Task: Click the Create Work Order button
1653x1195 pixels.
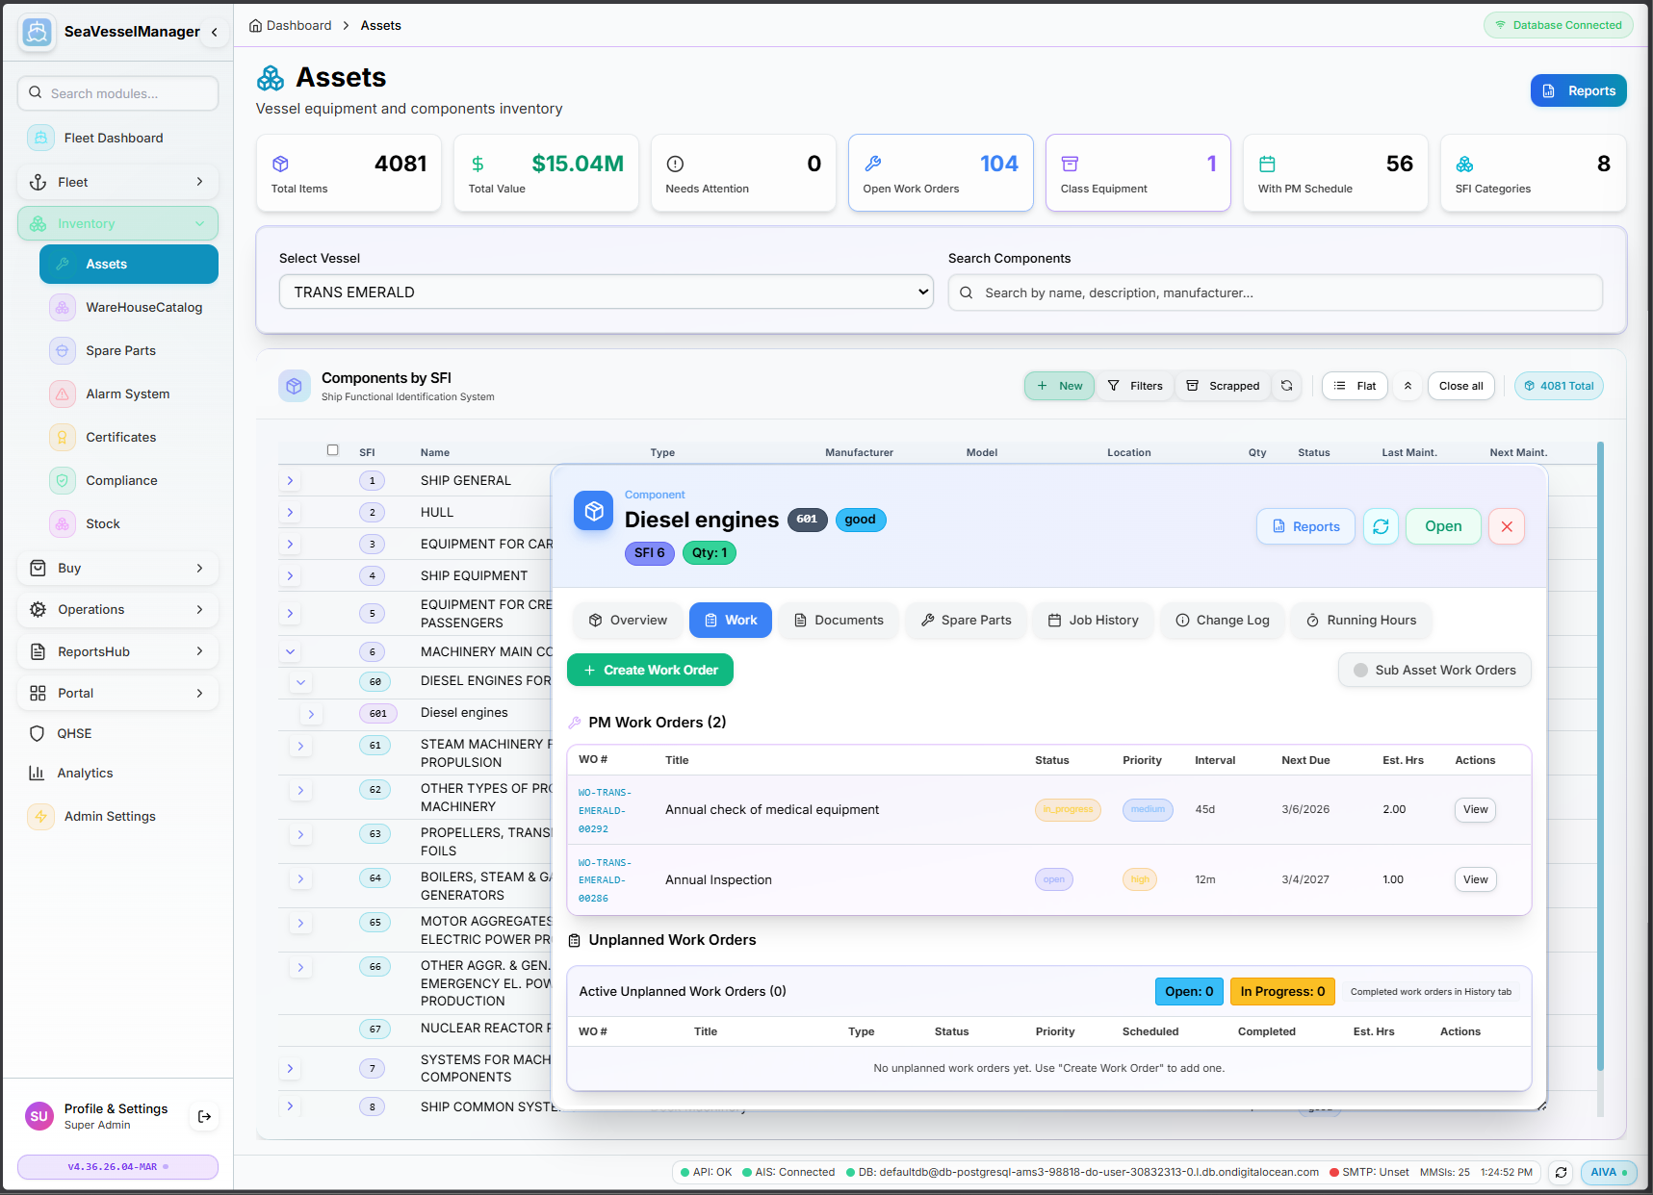Action: [x=649, y=669]
